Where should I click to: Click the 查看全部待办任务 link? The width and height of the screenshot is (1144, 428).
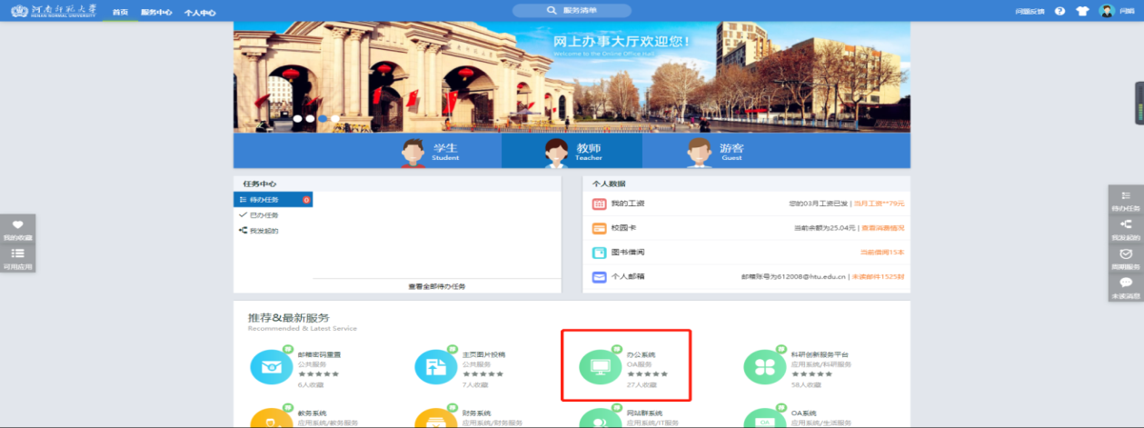pos(436,286)
